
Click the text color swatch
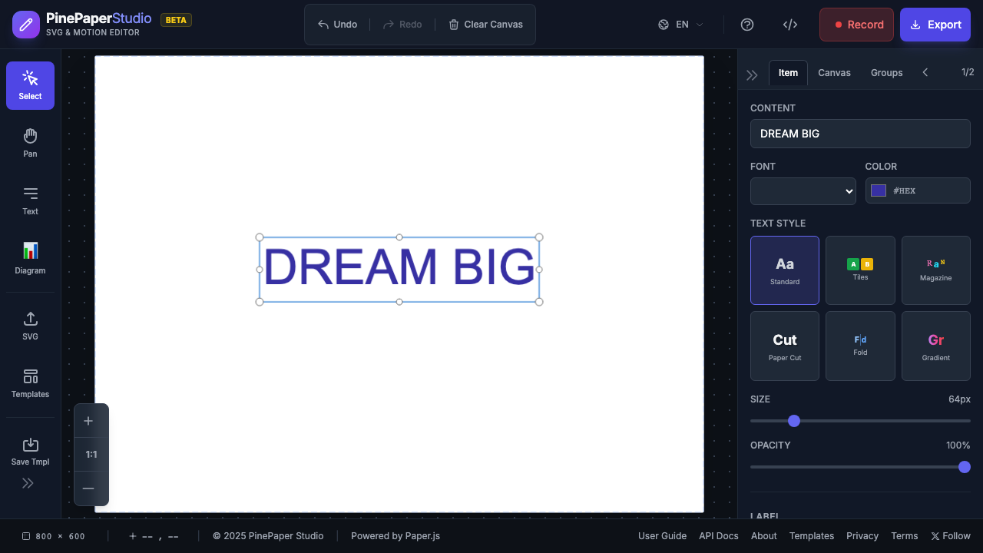coord(879,190)
